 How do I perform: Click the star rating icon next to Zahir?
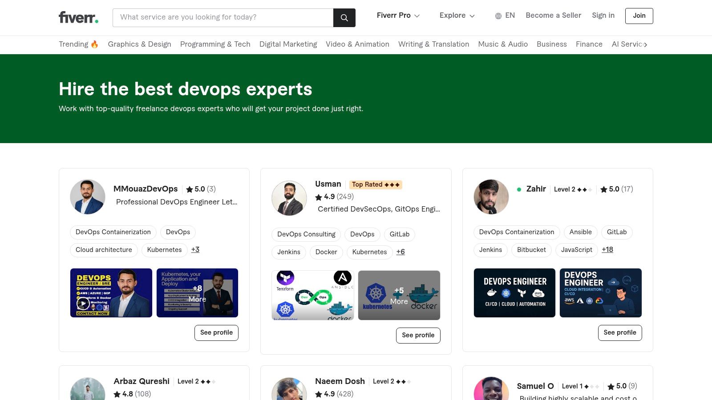(x=604, y=189)
